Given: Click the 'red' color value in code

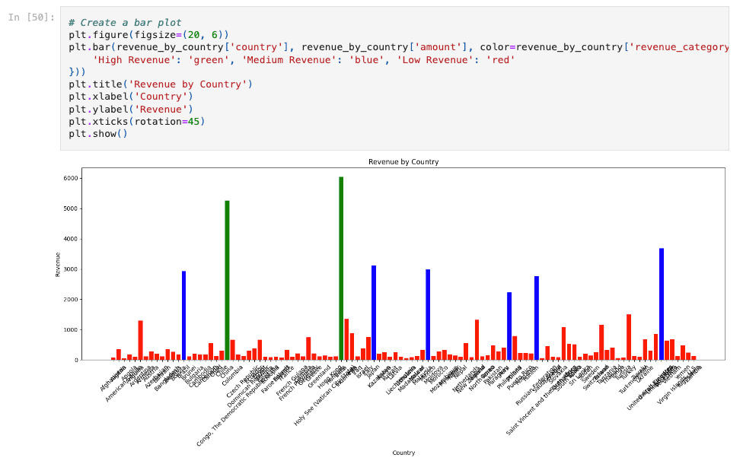Looking at the screenshot, I should 500,59.
